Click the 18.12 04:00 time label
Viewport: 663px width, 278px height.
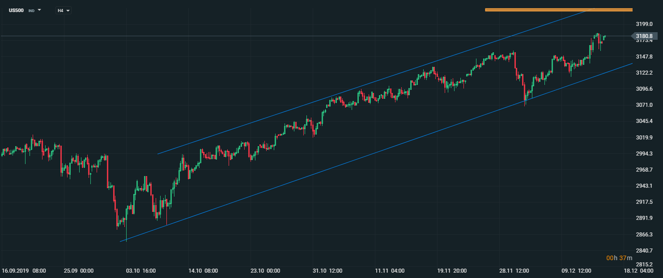(x=639, y=271)
